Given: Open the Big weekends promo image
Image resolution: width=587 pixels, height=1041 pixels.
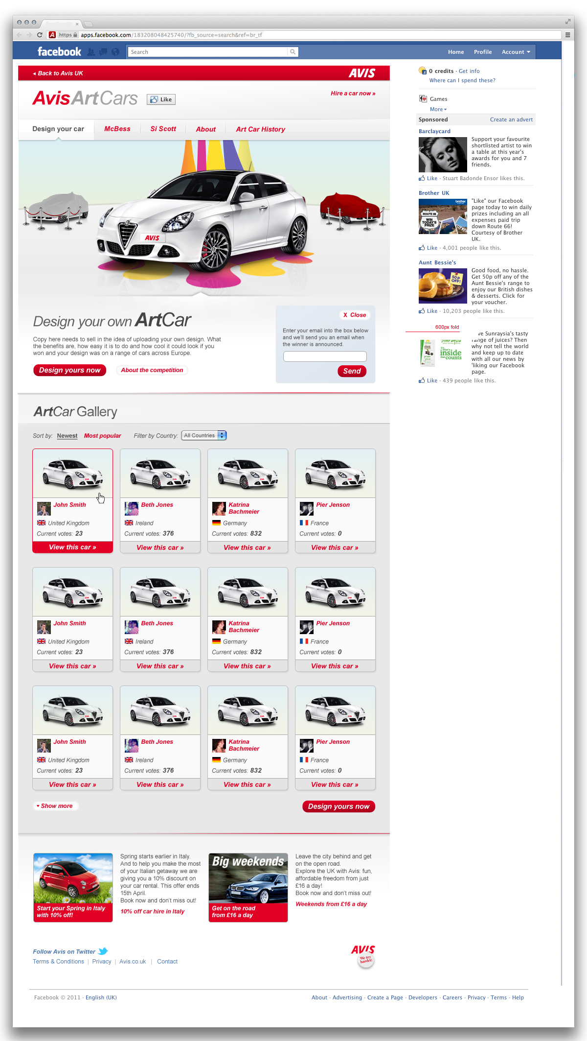Looking at the screenshot, I should point(248,888).
